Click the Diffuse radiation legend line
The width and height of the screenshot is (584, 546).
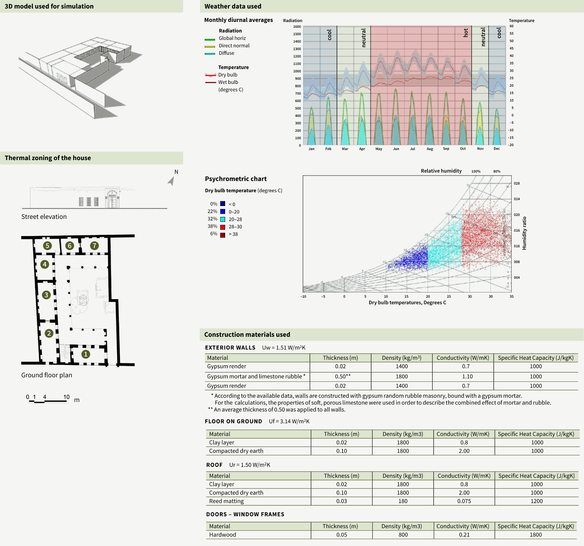click(210, 54)
